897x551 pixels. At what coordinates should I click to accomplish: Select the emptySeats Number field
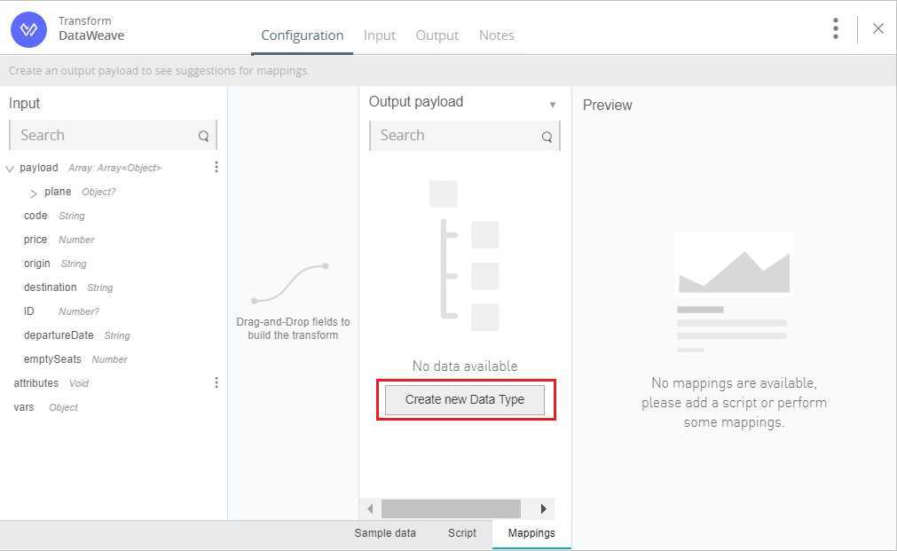click(x=75, y=360)
